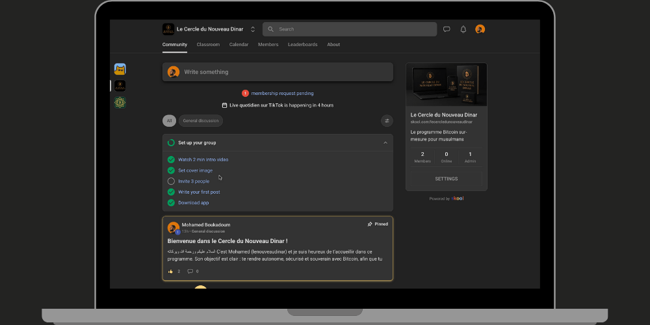Open membership request pending link
650x325 pixels.
point(282,93)
